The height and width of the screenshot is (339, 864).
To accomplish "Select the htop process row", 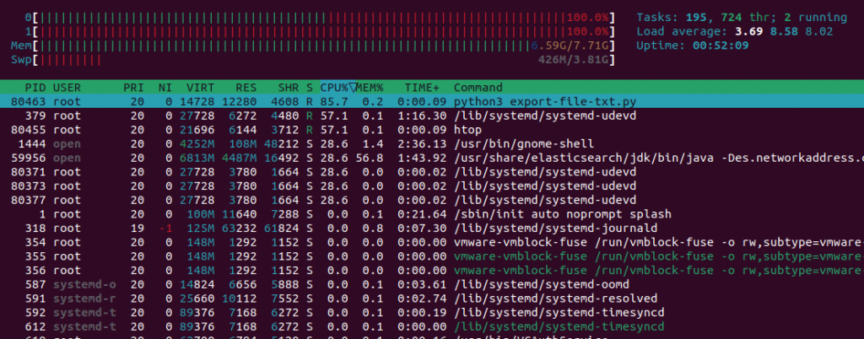I will pos(432,130).
